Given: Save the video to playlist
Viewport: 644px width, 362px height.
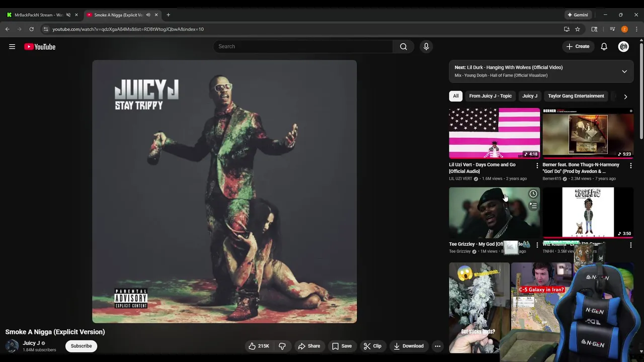Looking at the screenshot, I should tap(342, 346).
